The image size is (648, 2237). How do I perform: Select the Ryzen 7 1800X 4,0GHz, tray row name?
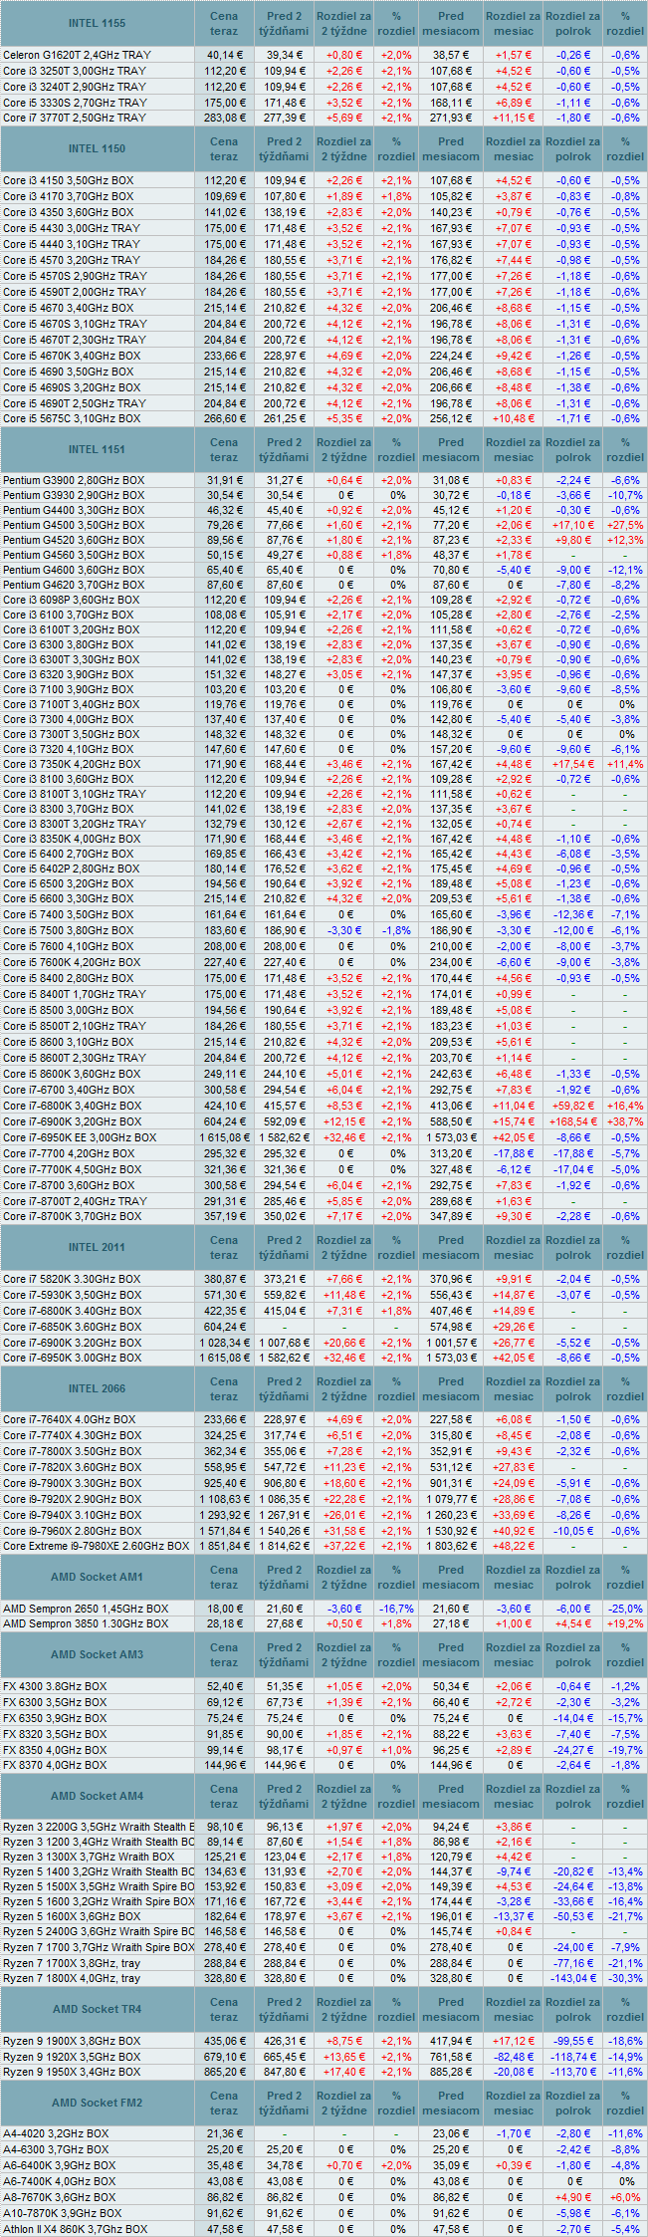tap(72, 1979)
